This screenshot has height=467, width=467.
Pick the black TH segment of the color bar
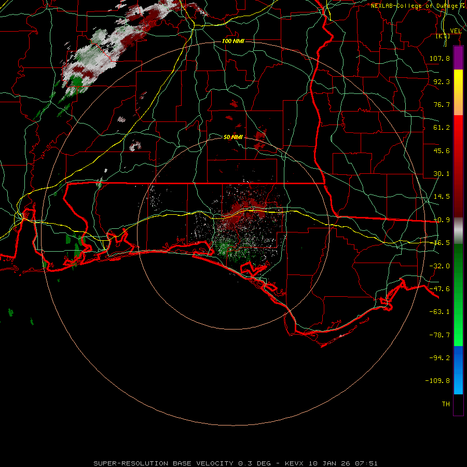pyautogui.click(x=458, y=404)
